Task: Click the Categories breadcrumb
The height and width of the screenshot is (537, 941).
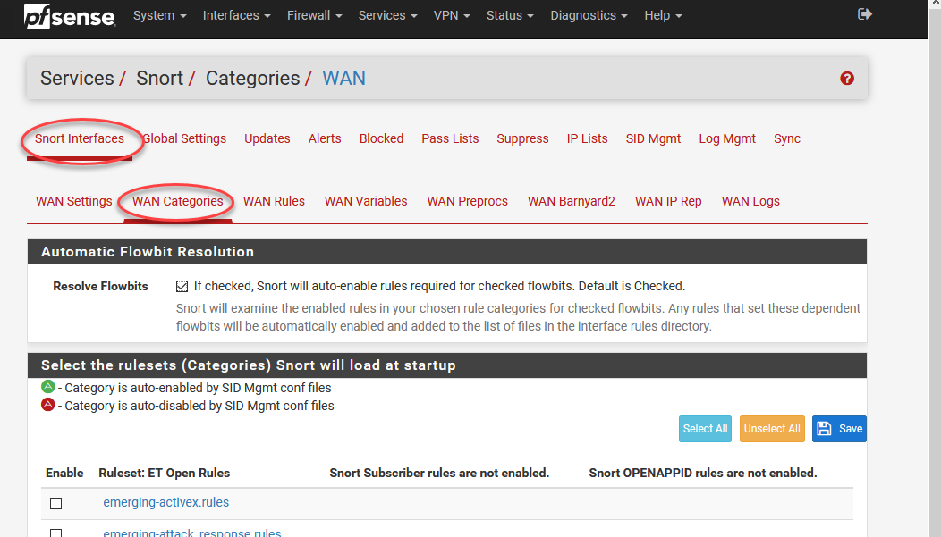Action: click(252, 79)
